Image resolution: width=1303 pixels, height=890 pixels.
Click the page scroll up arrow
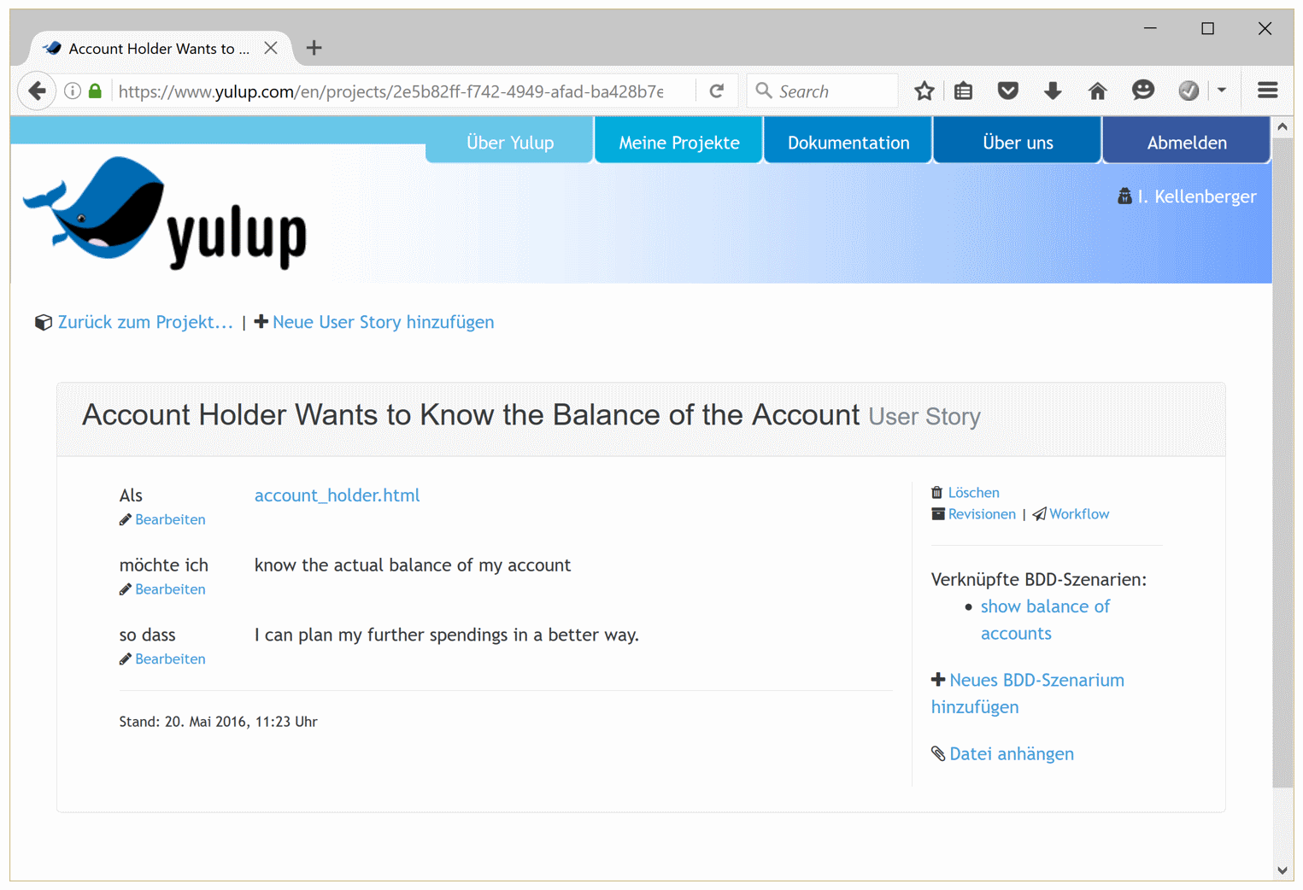pos(1282,126)
